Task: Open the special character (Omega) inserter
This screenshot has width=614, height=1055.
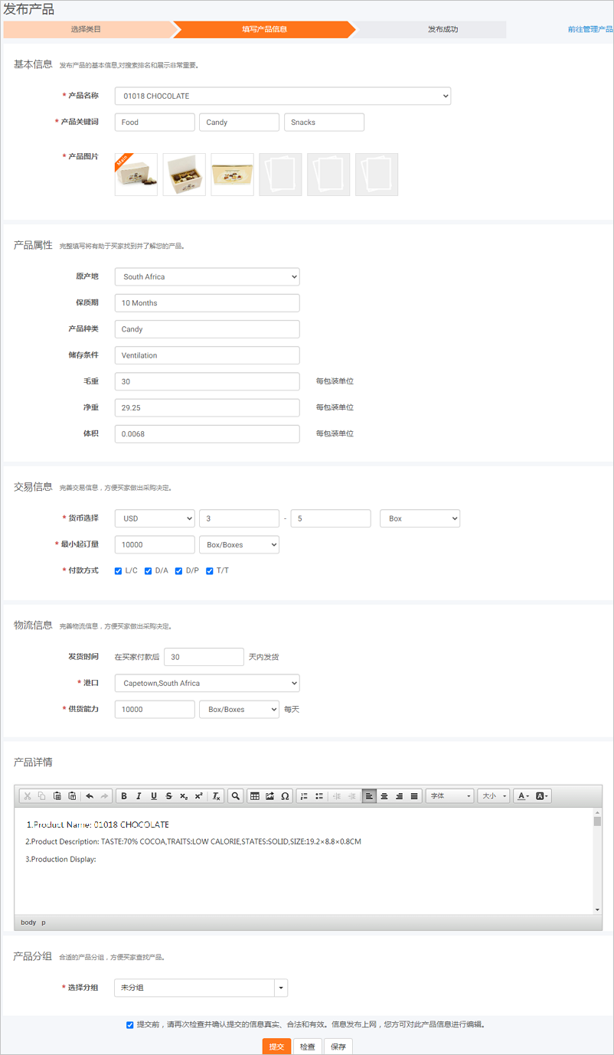Action: point(285,796)
